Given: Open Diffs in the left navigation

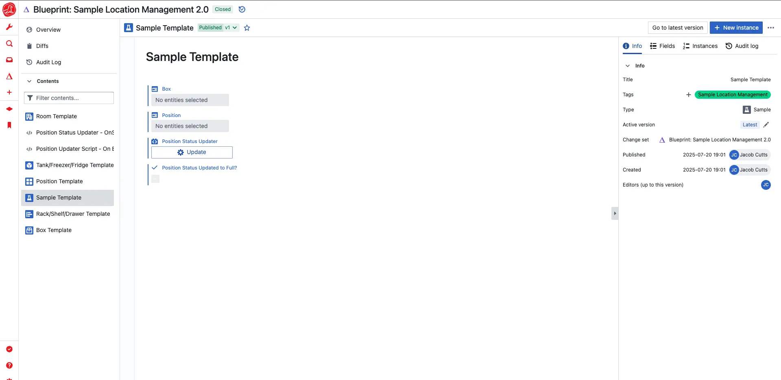Looking at the screenshot, I should point(68,46).
